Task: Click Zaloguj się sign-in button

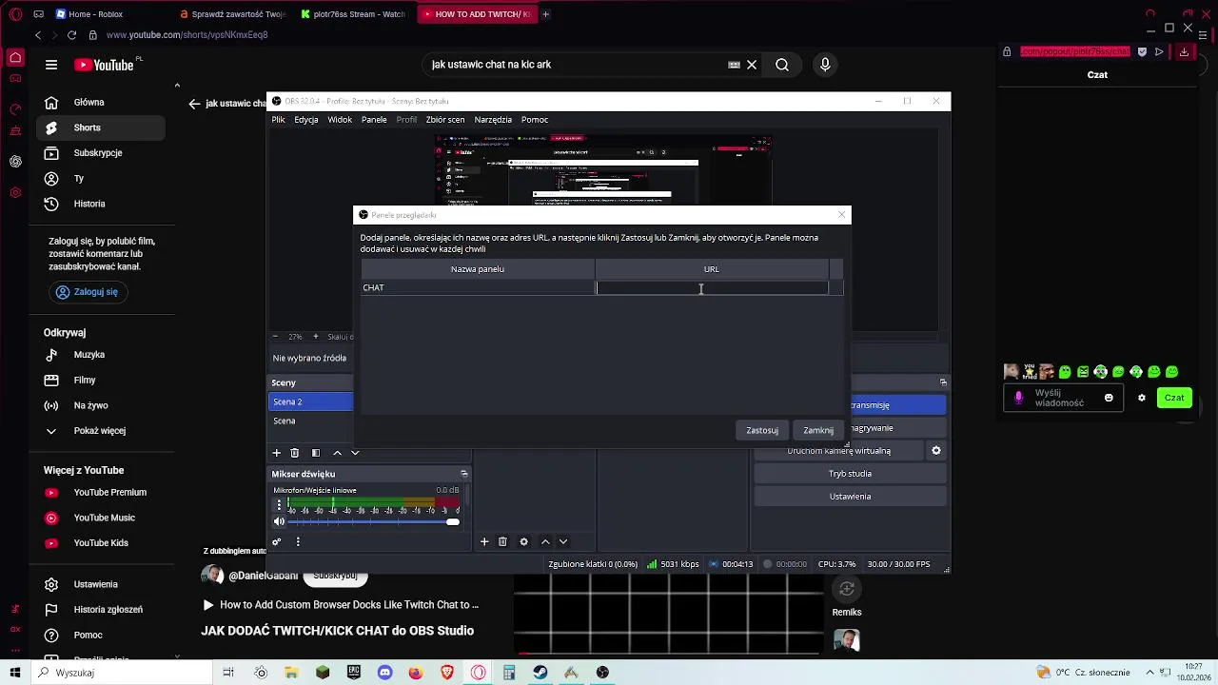Action: (x=88, y=292)
